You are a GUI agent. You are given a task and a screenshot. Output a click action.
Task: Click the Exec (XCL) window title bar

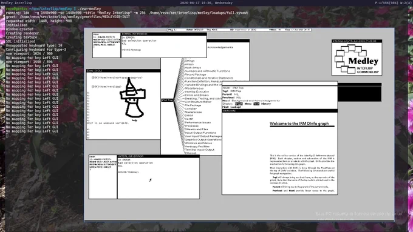point(123,71)
